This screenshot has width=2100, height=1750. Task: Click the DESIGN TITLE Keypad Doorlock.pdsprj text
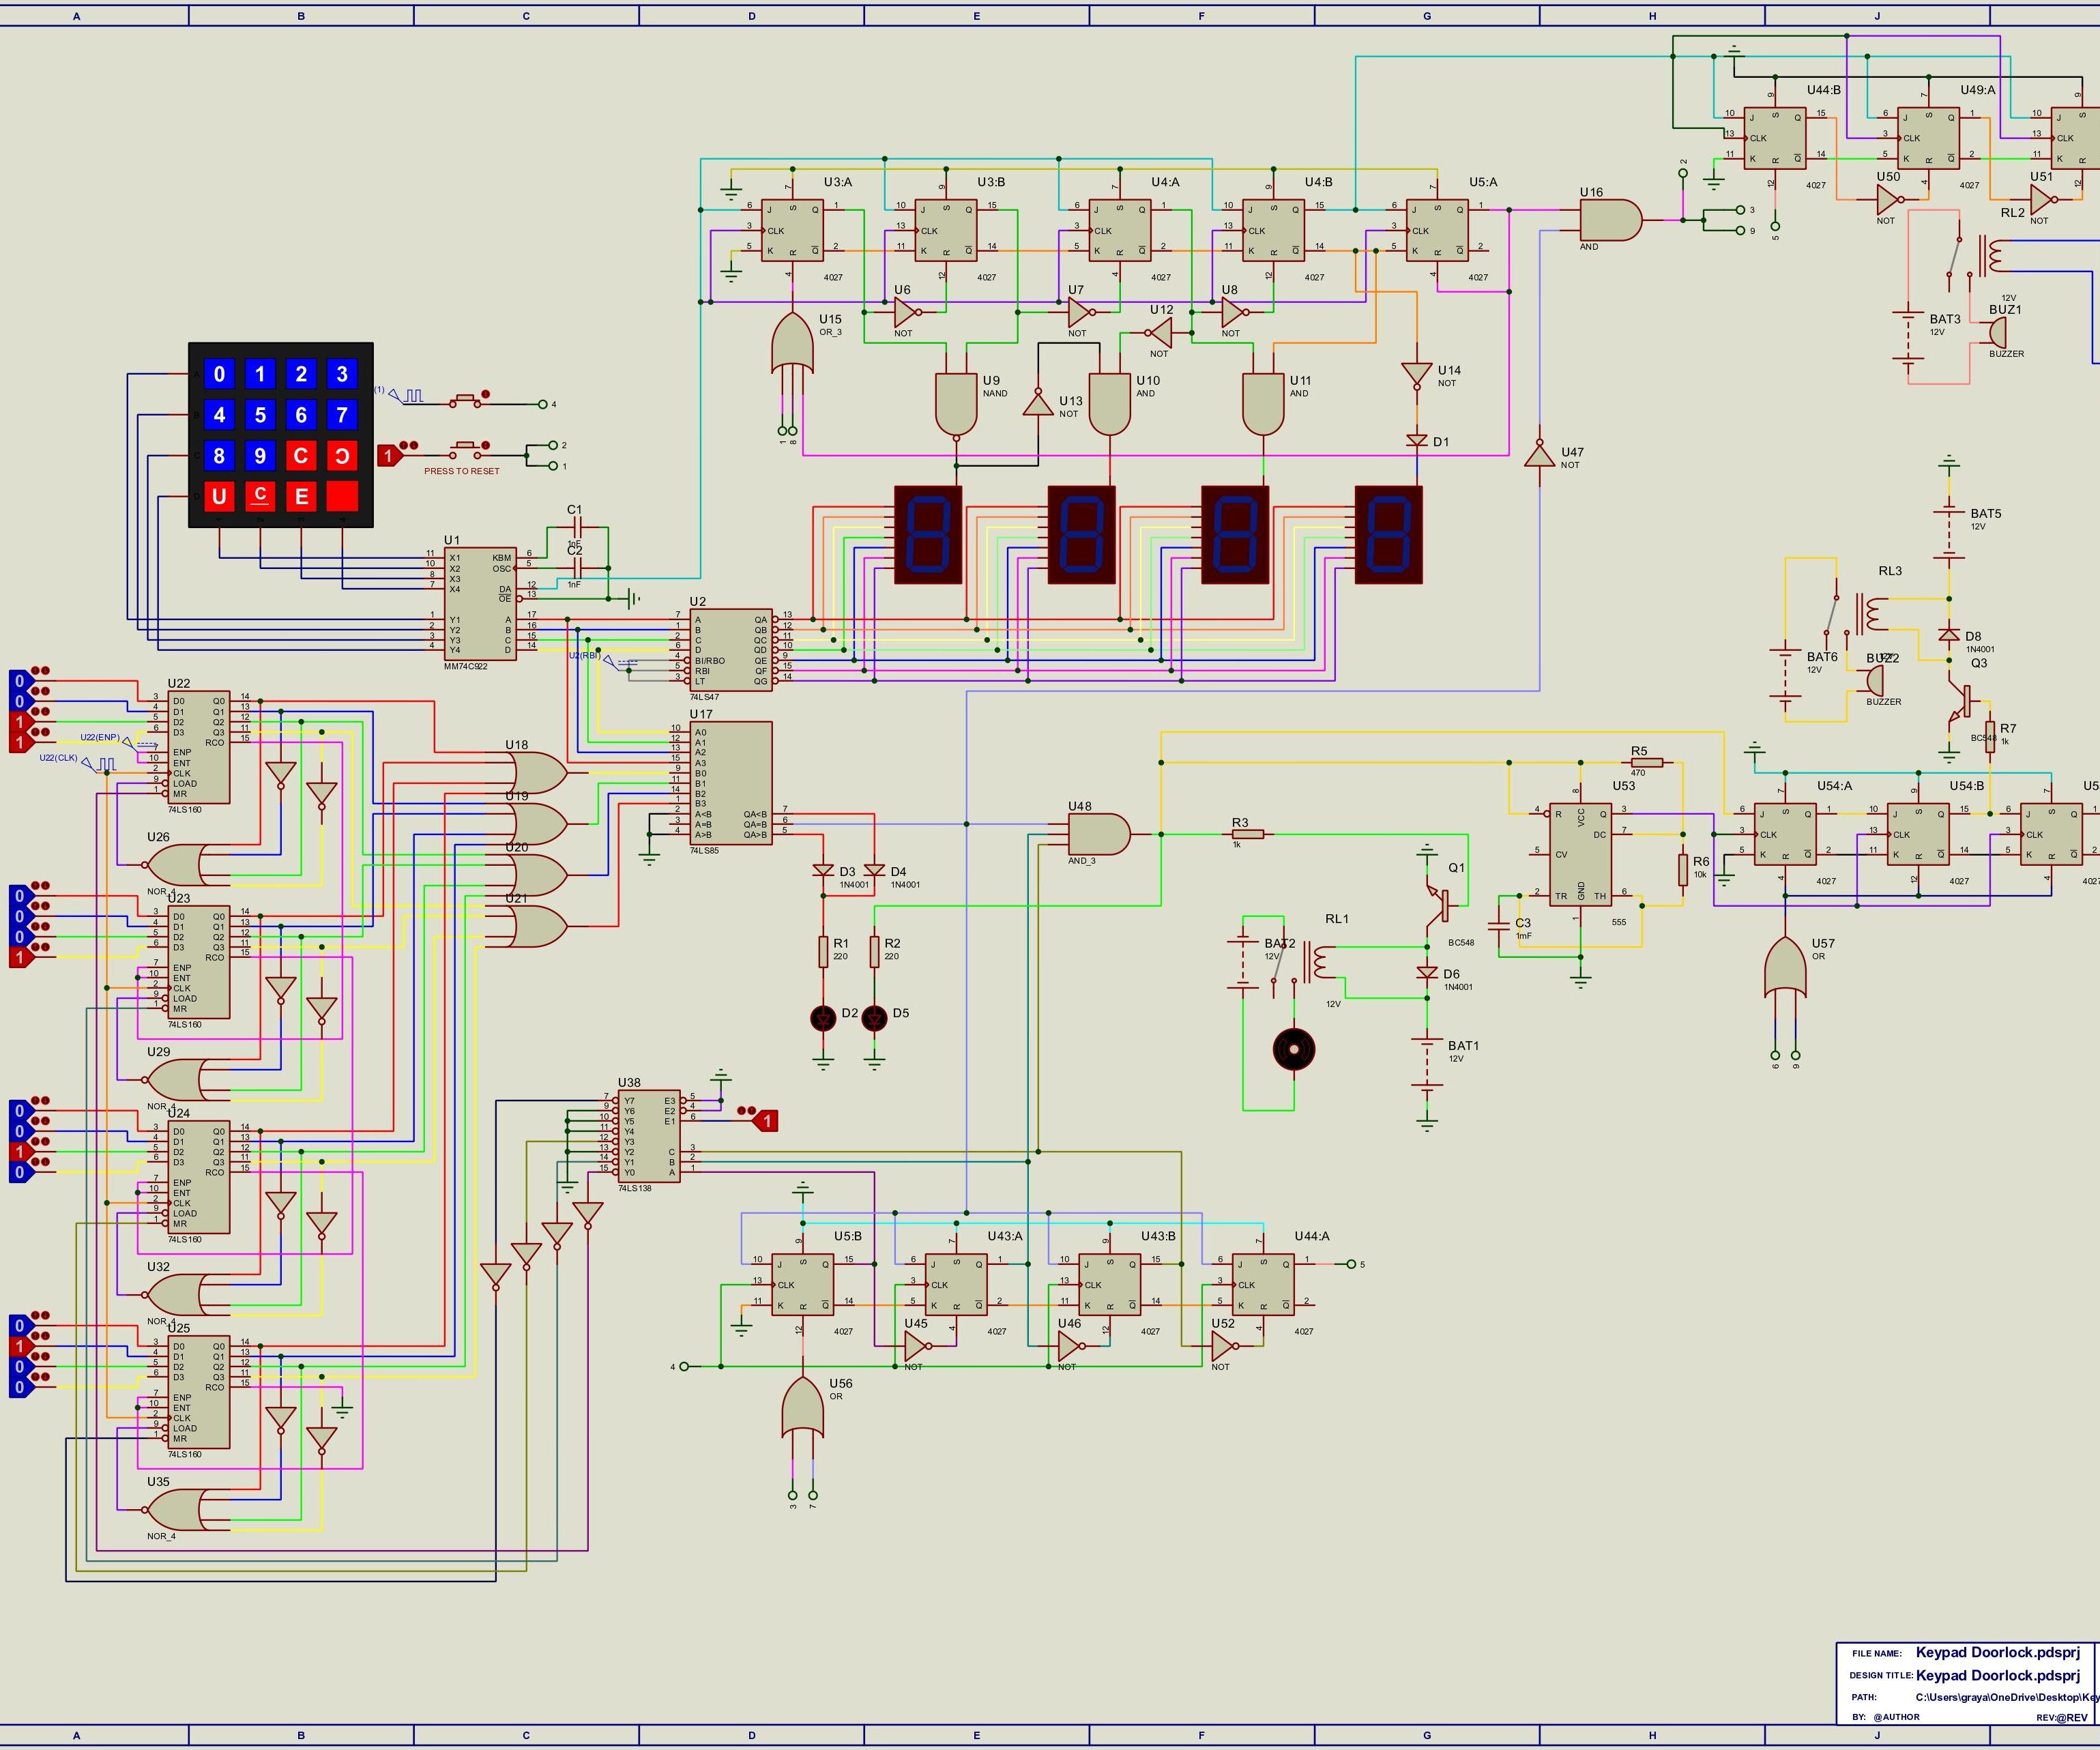[x=1997, y=1675]
